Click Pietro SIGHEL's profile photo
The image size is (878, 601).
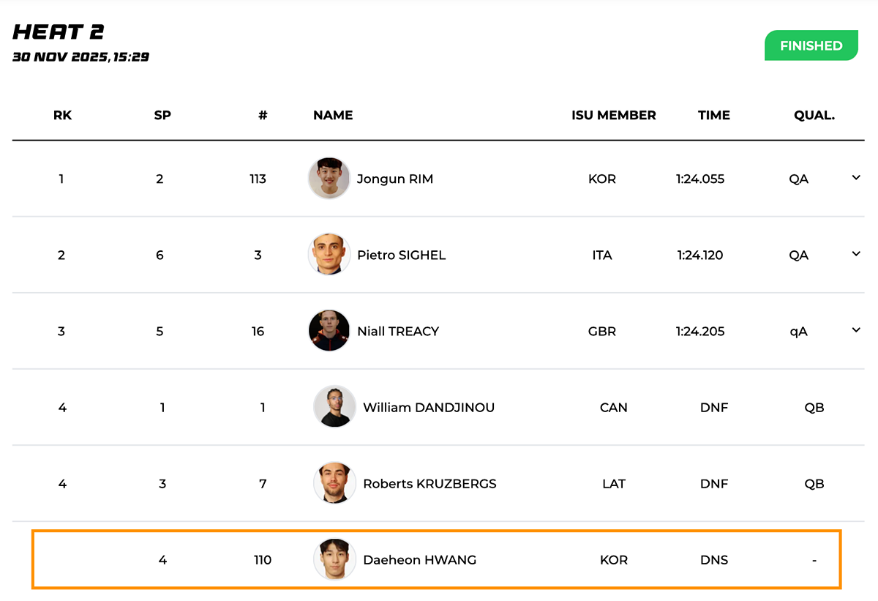(x=329, y=255)
